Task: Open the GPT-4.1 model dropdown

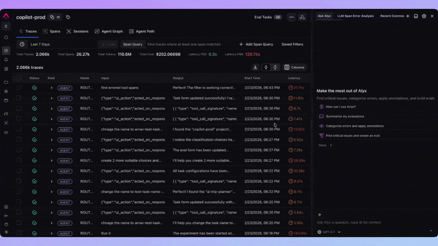Action: 329,232
